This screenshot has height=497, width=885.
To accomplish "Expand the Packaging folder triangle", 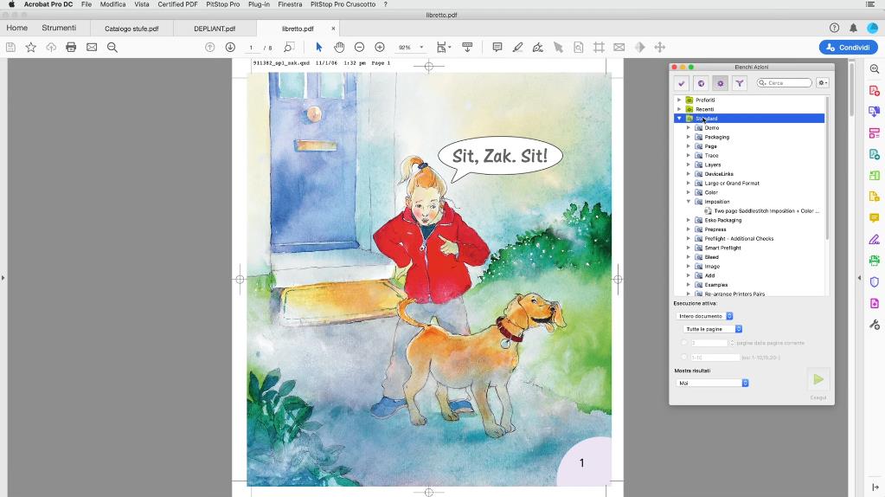I will pyautogui.click(x=689, y=138).
